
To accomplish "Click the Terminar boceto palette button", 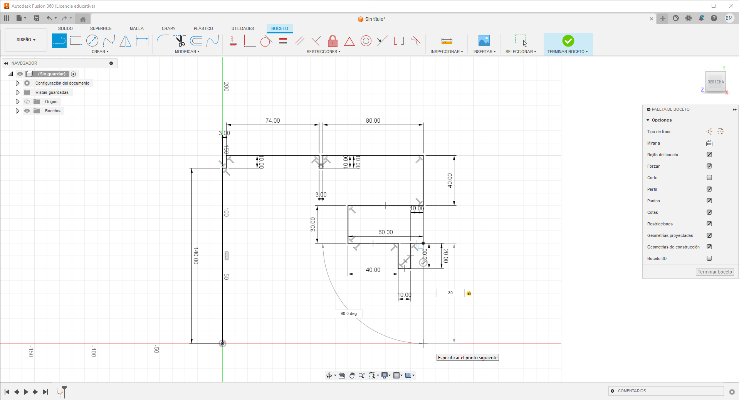I will click(x=714, y=272).
